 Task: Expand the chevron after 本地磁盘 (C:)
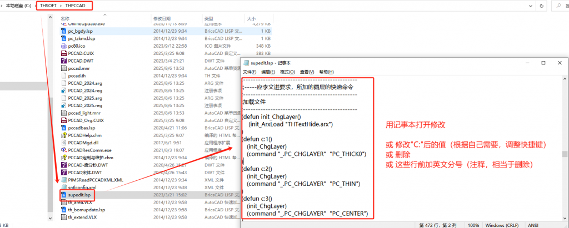click(35, 6)
